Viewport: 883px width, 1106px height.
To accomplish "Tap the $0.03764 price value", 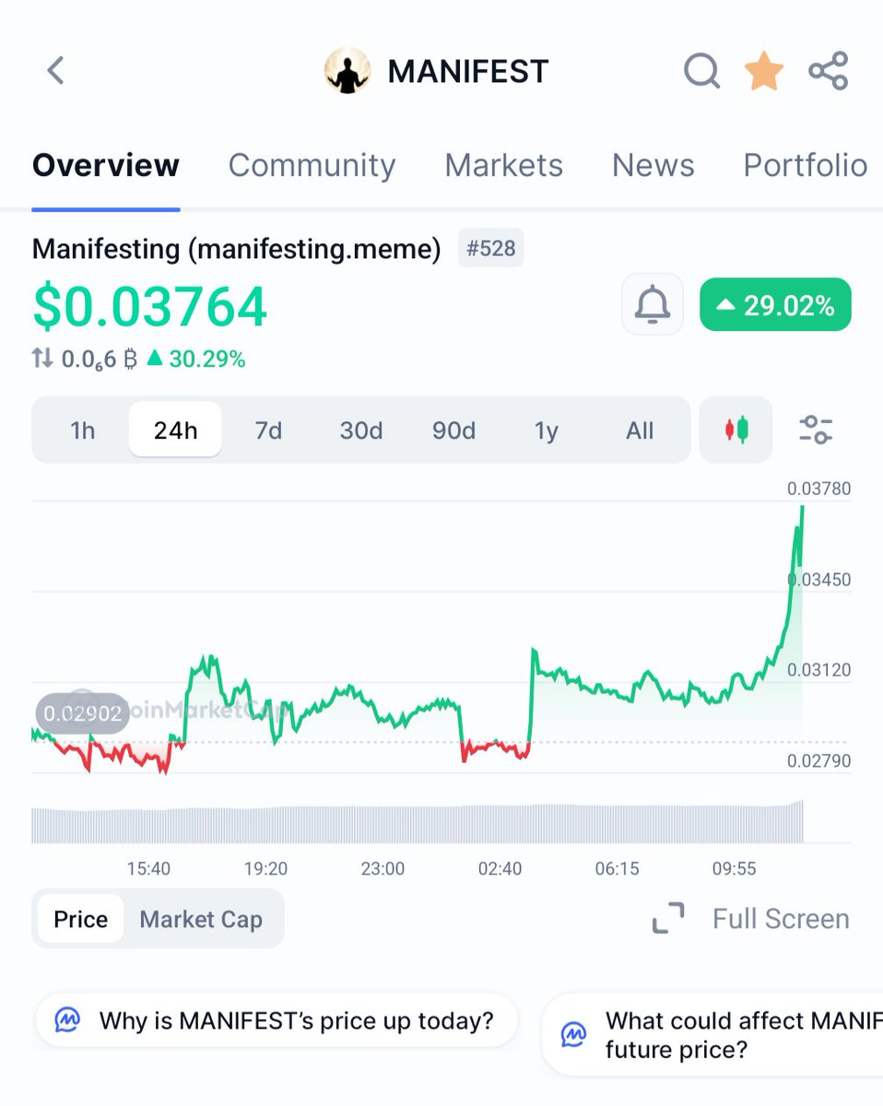I will coord(150,307).
